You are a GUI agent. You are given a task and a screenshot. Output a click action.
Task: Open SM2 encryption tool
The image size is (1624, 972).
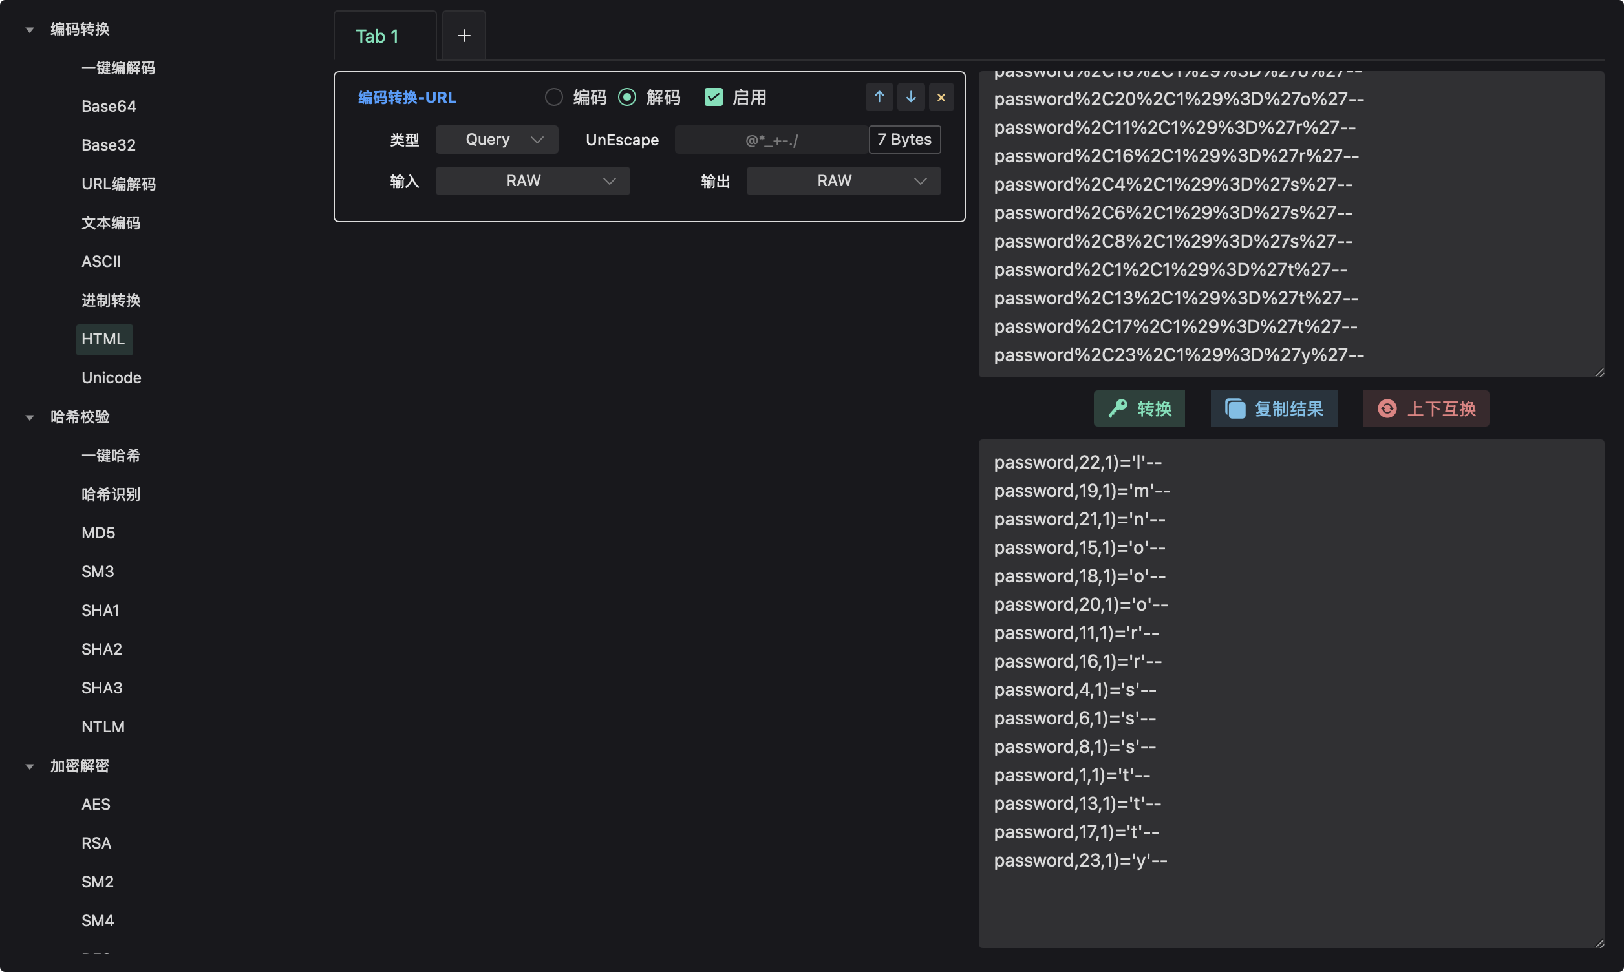pos(98,882)
